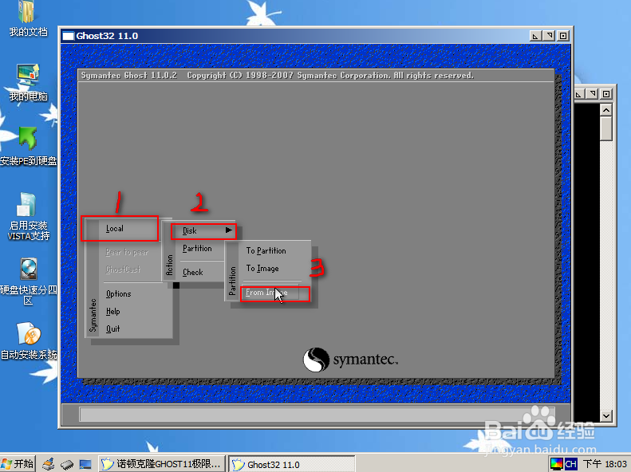The width and height of the screenshot is (631, 472).
Task: Click the display tray icon
Action: pyautogui.click(x=556, y=464)
